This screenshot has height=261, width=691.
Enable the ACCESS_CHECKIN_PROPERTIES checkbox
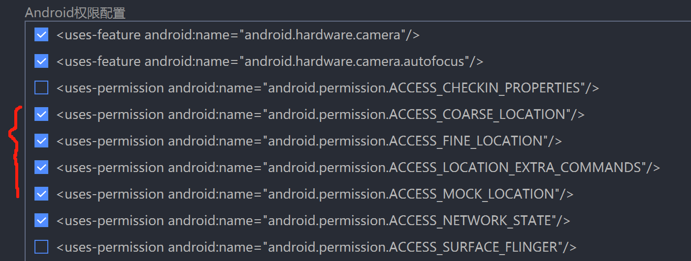coord(41,88)
